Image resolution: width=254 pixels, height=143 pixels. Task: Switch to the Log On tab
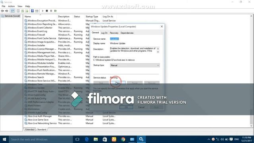[104, 33]
